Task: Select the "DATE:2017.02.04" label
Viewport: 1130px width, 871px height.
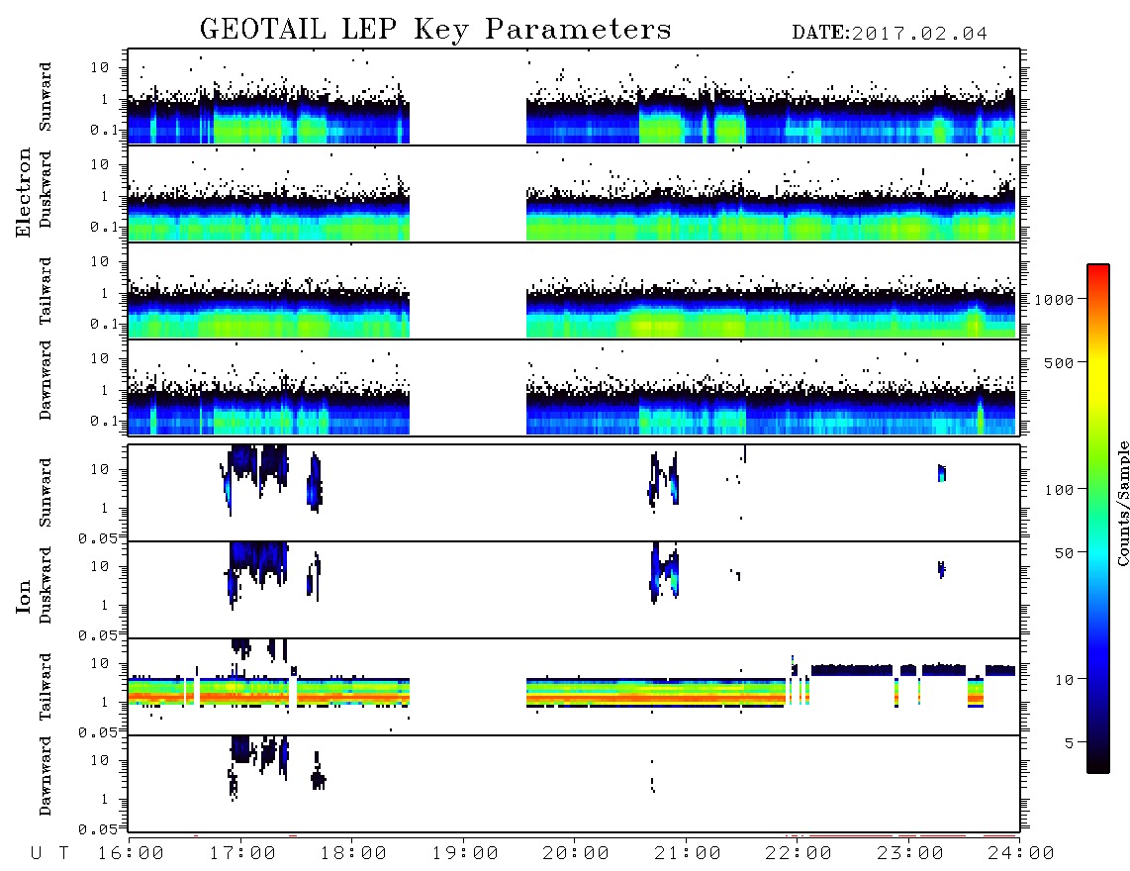Action: coord(890,34)
